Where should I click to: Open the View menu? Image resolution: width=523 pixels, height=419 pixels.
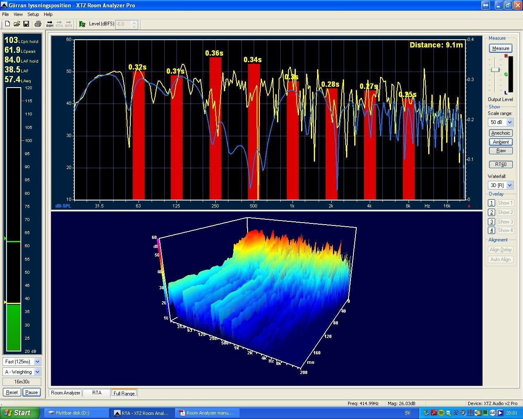[x=18, y=14]
